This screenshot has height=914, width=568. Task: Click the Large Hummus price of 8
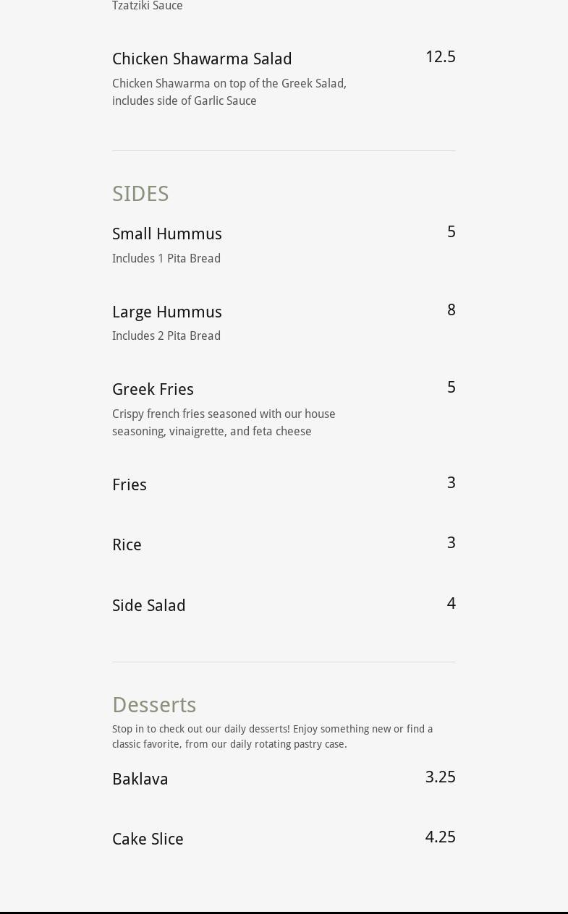(451, 309)
